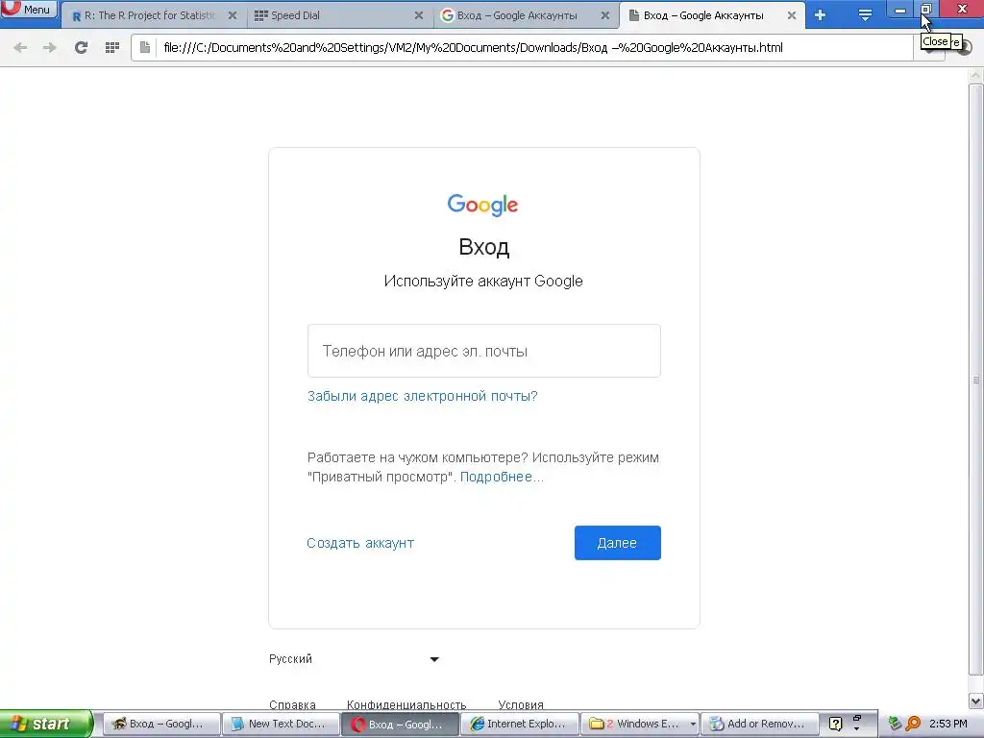Reload the current page
This screenshot has height=738, width=984.
[x=81, y=47]
